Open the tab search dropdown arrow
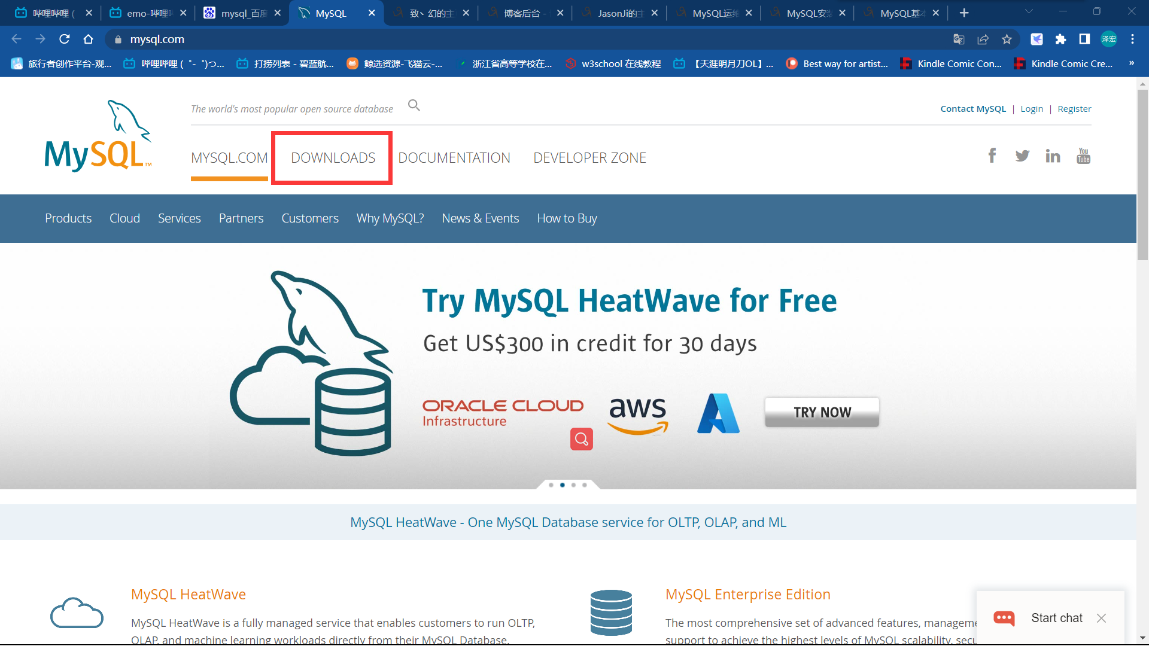Screen dimensions: 1149x646 tap(1029, 11)
